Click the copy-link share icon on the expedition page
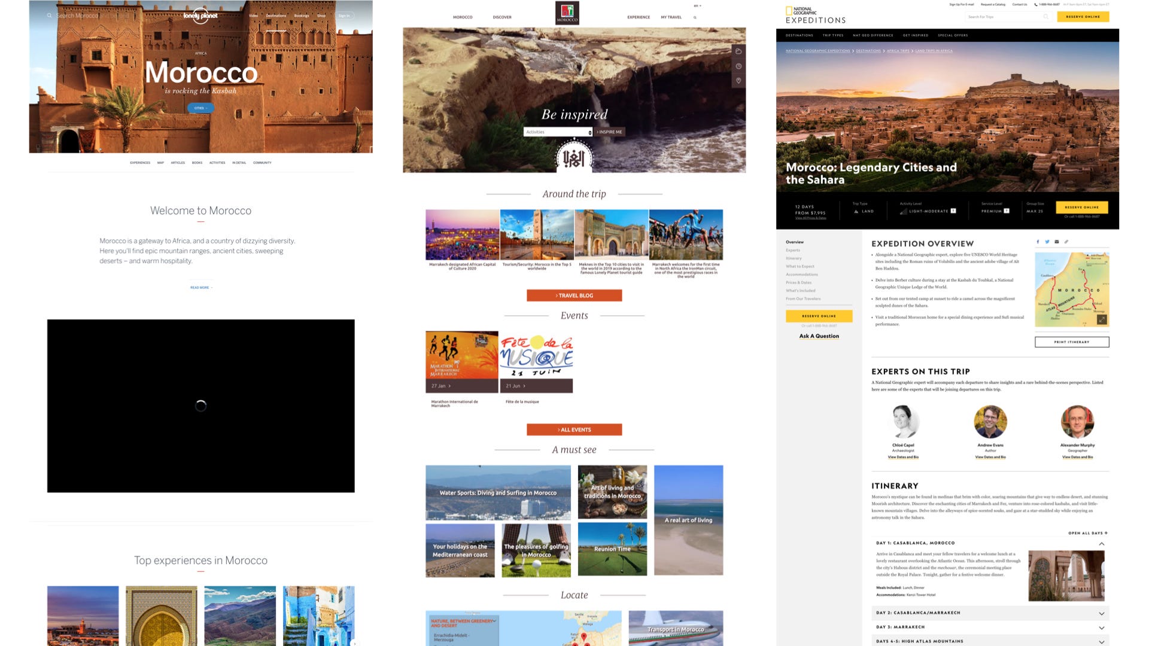The height and width of the screenshot is (646, 1149). pyautogui.click(x=1067, y=242)
